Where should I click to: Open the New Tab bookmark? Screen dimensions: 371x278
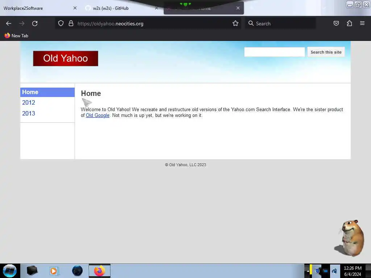[16, 36]
